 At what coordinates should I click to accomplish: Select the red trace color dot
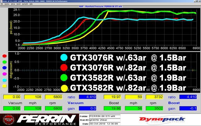(x=4, y=56)
